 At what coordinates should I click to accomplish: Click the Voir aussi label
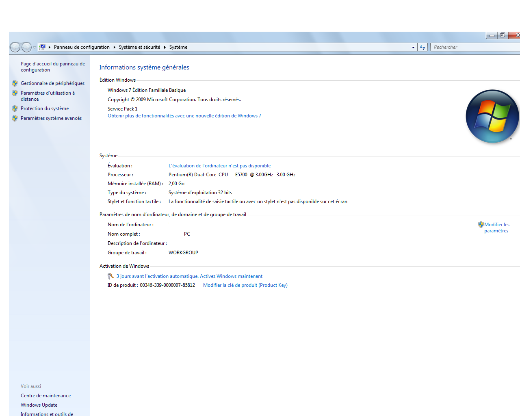31,386
